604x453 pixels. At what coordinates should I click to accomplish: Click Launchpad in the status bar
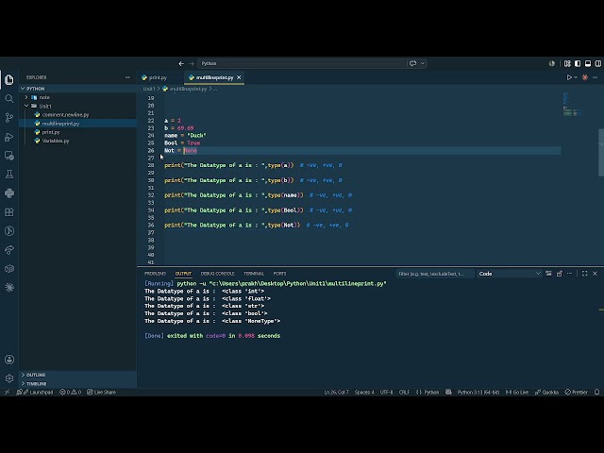35,393
